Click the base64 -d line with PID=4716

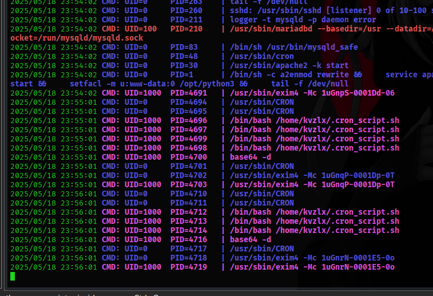(x=250, y=239)
